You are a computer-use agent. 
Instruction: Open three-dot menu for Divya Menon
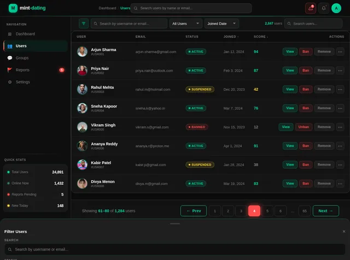(340, 184)
